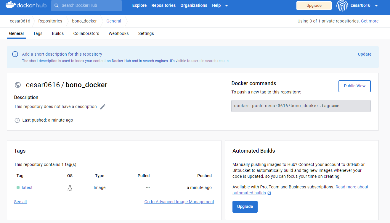390x223 pixels.
Task: Select the docker push command text box
Action: click(x=301, y=106)
